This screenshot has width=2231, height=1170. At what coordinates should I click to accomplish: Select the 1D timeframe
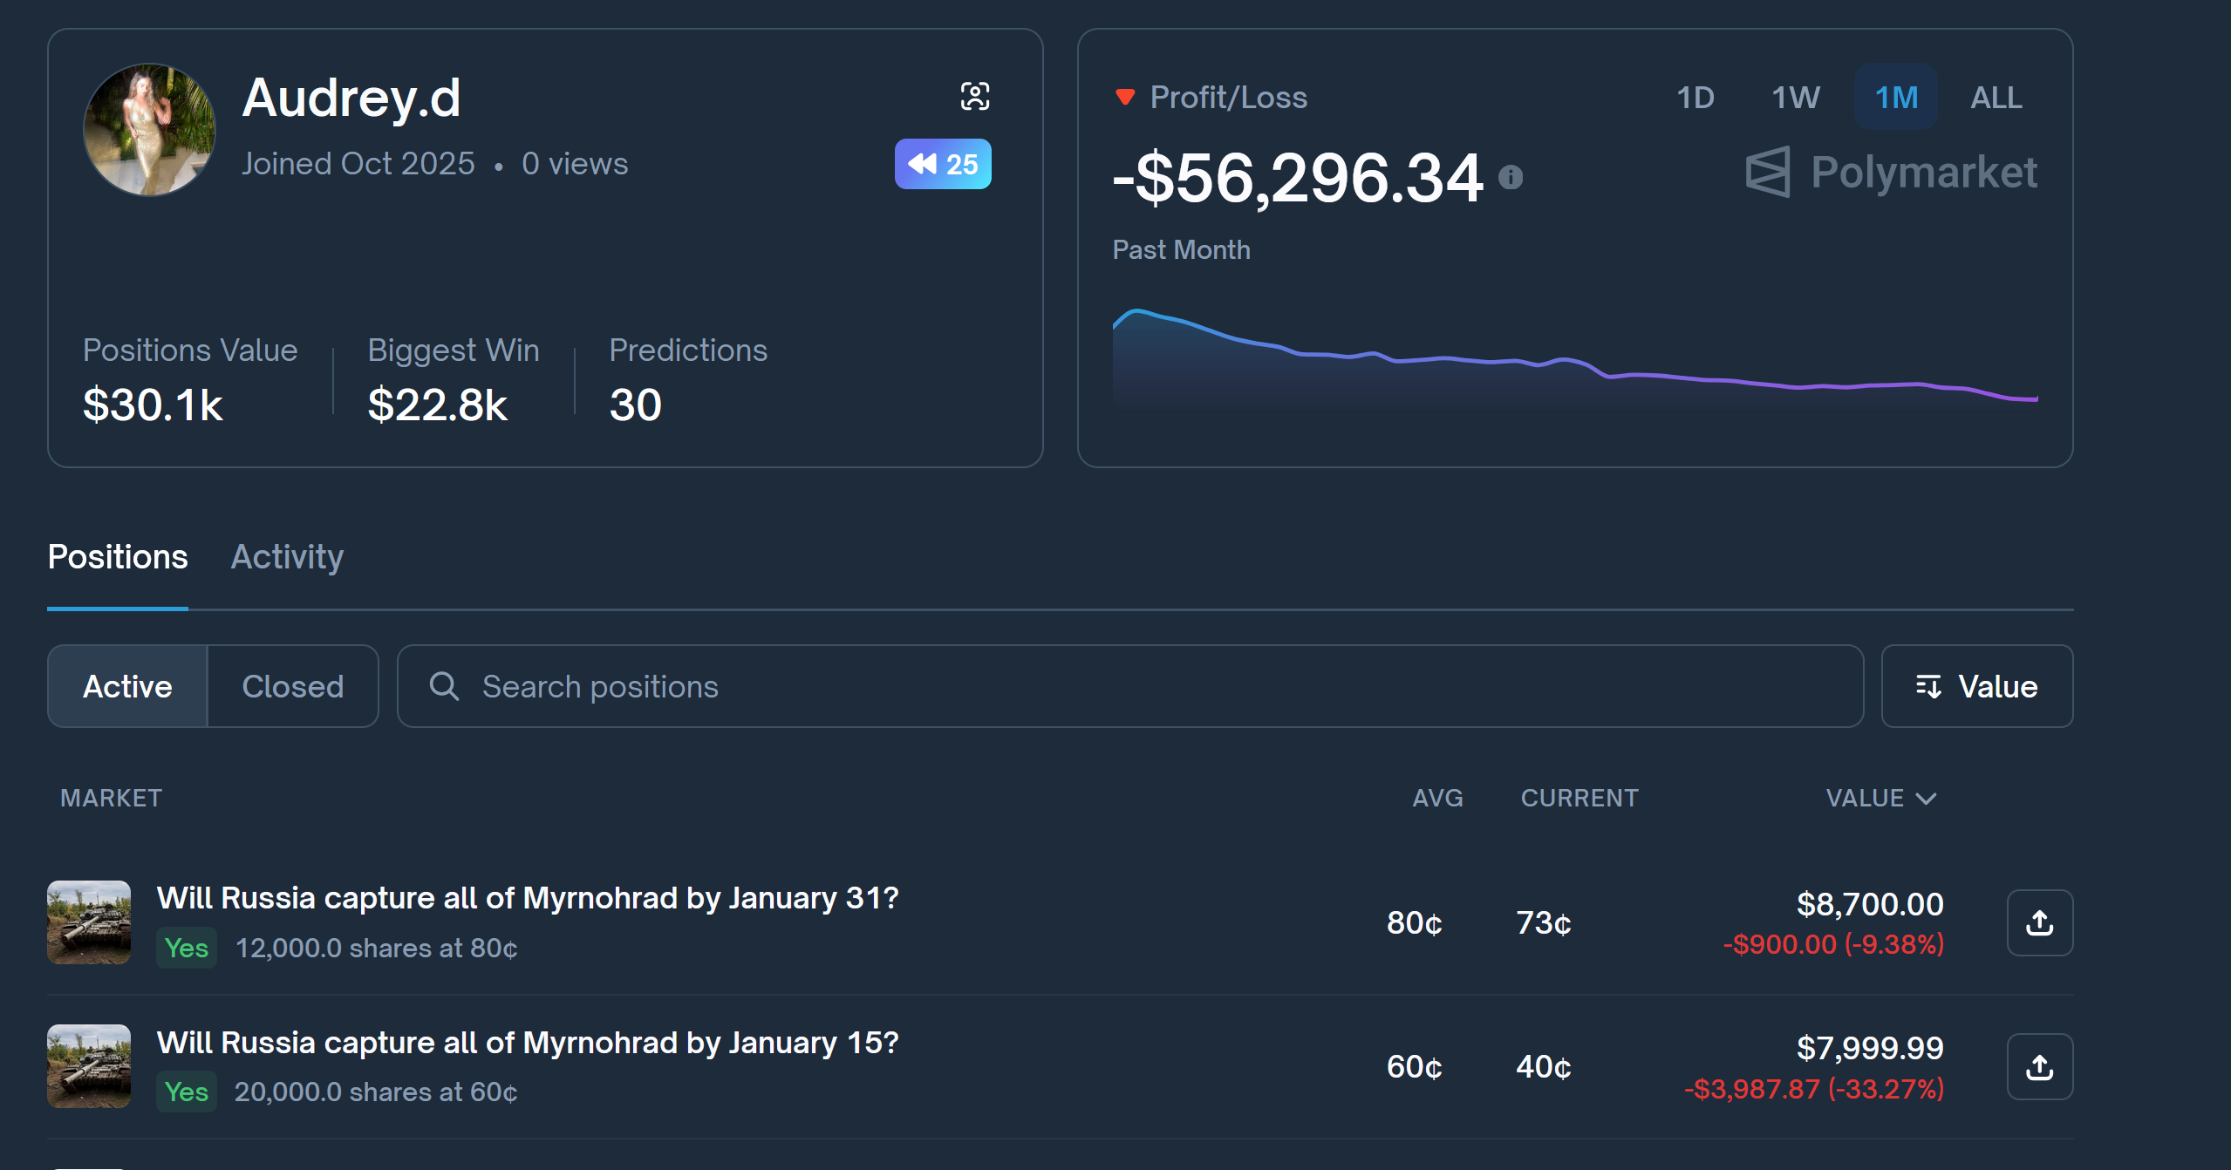point(1695,97)
